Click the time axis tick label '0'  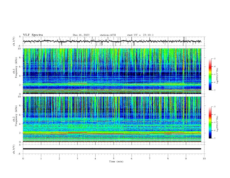pyautogui.click(x=23, y=159)
